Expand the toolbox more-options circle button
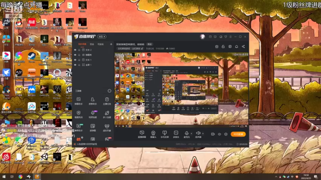321x180 pixels. [110, 91]
